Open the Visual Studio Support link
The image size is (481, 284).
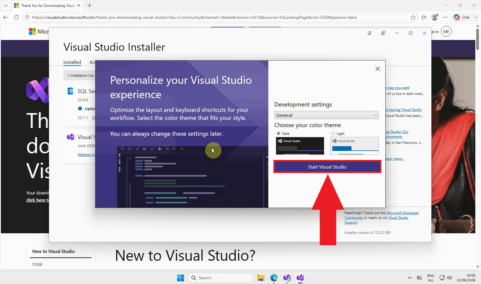(398, 218)
